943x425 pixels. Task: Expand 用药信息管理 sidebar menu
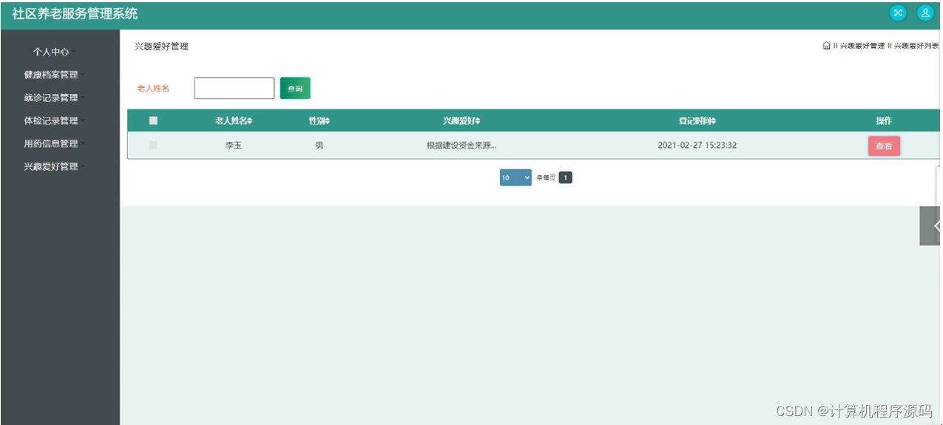[54, 143]
